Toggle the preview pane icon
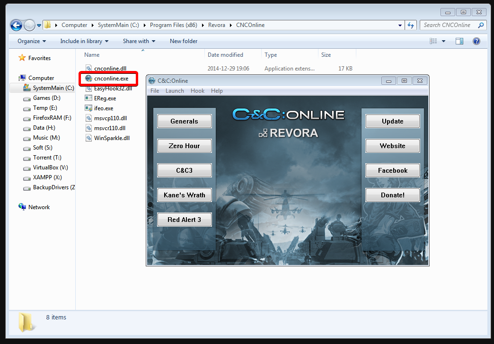Viewport: 494px width, 344px height. coord(459,41)
